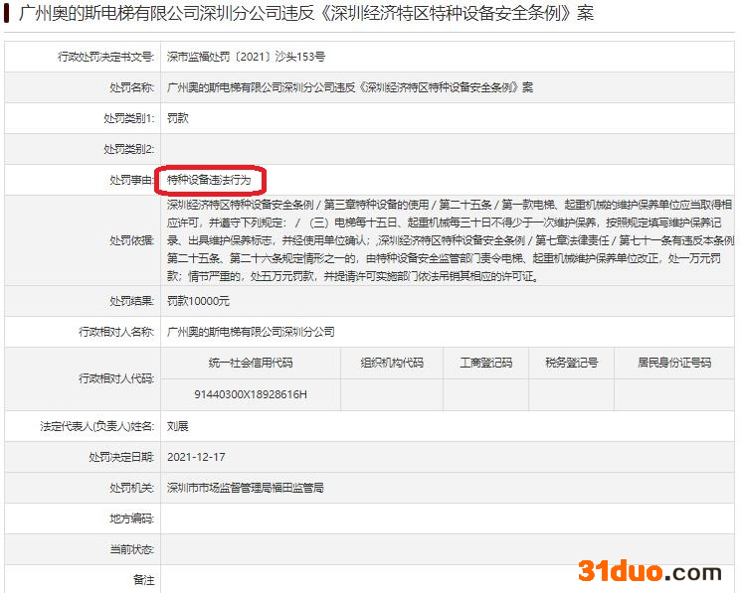Click the 统一社会信用代码 column header
740x593 pixels.
point(251,363)
